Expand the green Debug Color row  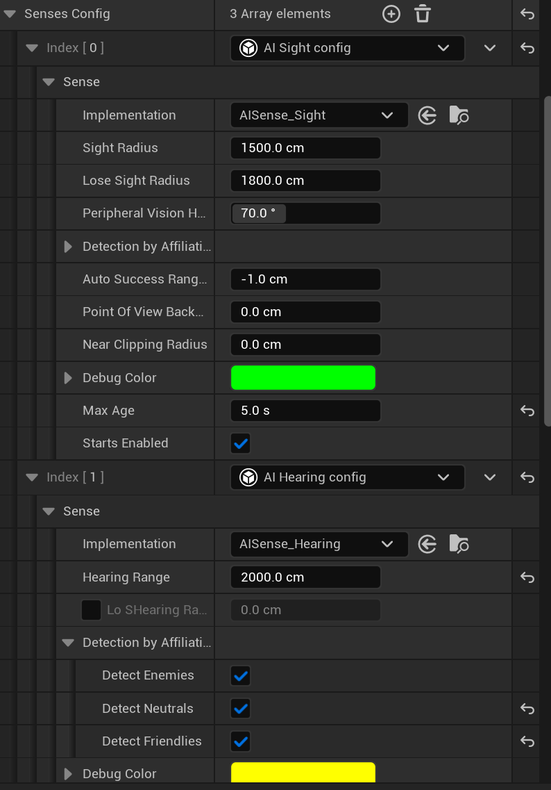click(x=68, y=378)
